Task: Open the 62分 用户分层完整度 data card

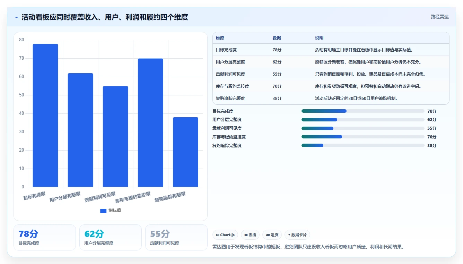Action: pyautogui.click(x=111, y=237)
